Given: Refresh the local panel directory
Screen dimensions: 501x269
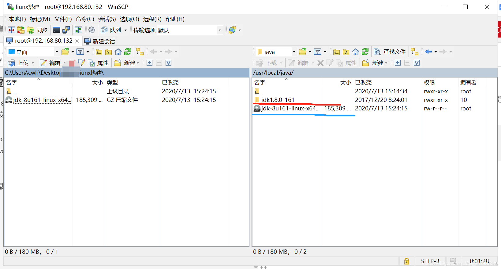Looking at the screenshot, I should click(x=128, y=52).
